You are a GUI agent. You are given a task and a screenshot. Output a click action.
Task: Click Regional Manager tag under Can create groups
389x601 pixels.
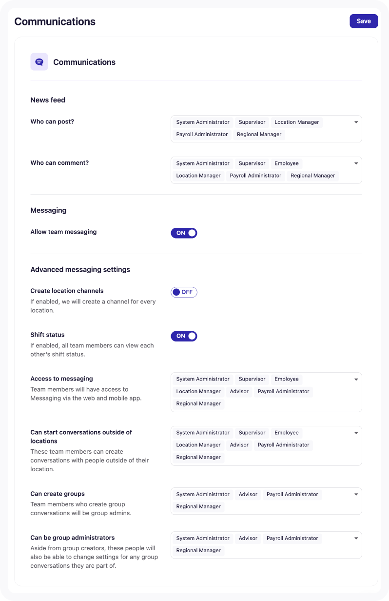coord(198,506)
